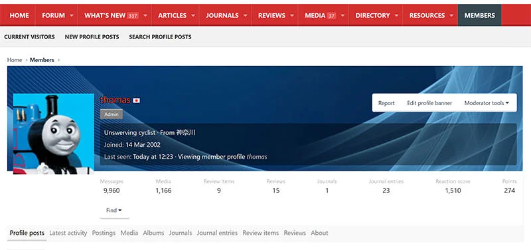Click the Reviews count 15

click(x=276, y=190)
